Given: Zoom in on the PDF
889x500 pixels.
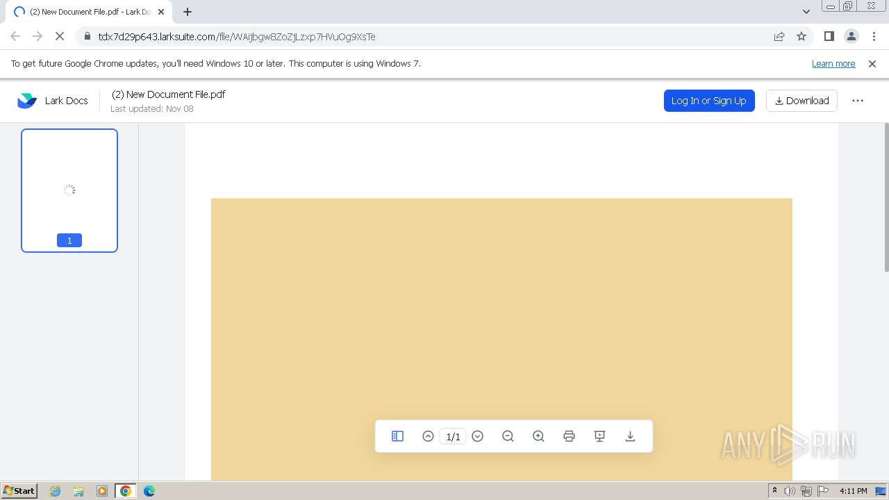Looking at the screenshot, I should (538, 436).
